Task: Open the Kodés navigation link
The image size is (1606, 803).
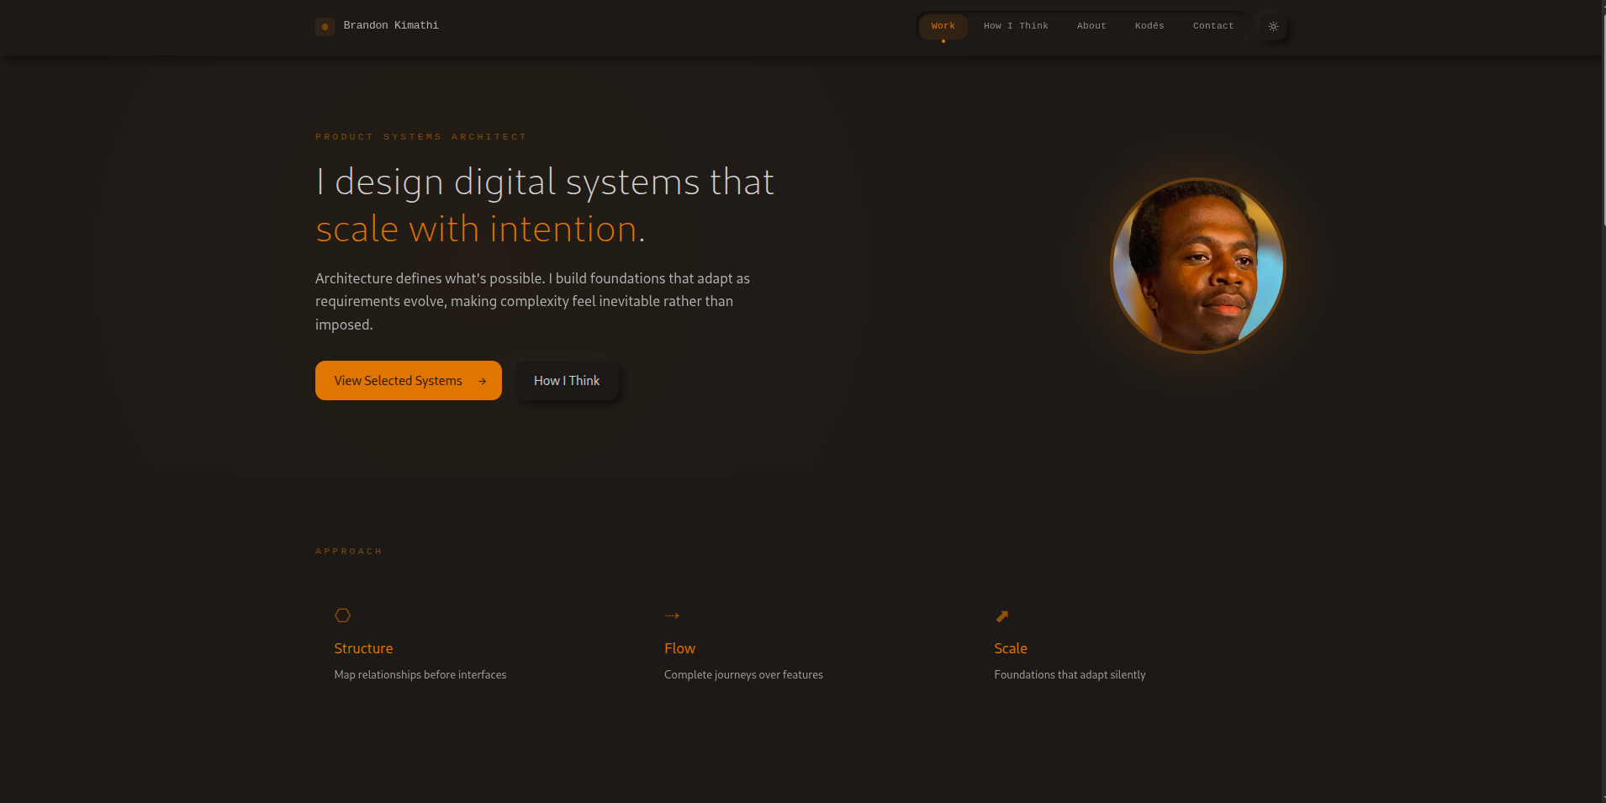Action: pyautogui.click(x=1149, y=26)
